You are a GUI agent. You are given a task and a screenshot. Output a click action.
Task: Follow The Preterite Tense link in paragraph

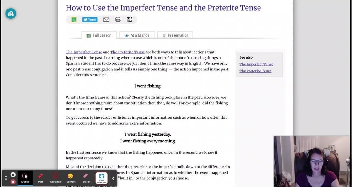(128, 52)
